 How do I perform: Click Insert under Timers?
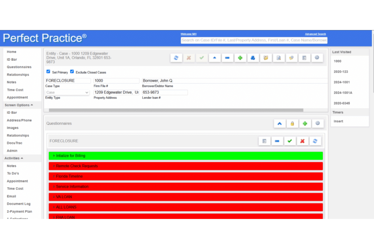point(338,121)
